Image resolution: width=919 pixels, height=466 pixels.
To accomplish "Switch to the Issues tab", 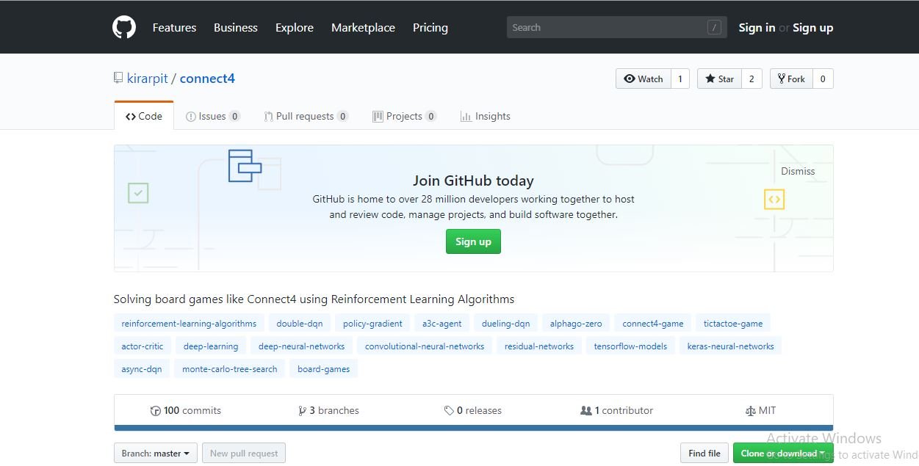I will 213,116.
